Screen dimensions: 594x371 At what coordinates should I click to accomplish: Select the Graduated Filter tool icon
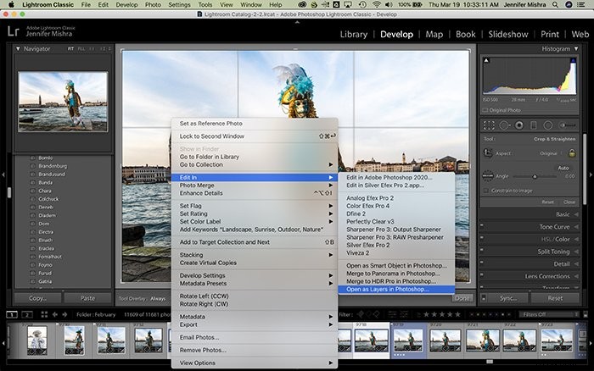pyautogui.click(x=534, y=125)
